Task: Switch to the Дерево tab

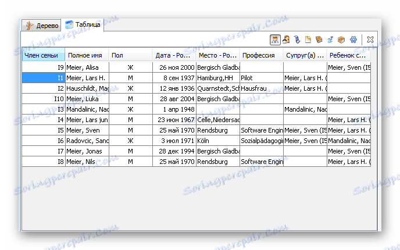Action: click(41, 25)
